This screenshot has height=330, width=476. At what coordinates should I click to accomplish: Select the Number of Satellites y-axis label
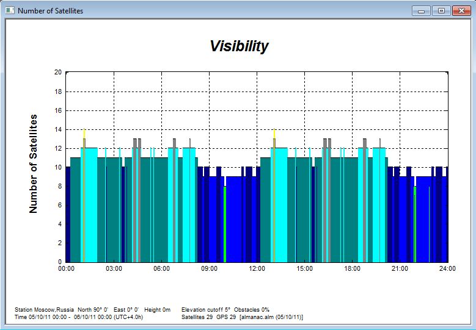pos(34,163)
